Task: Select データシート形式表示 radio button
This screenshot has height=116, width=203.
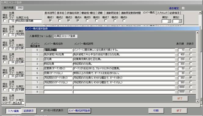Action: click(x=42, y=111)
